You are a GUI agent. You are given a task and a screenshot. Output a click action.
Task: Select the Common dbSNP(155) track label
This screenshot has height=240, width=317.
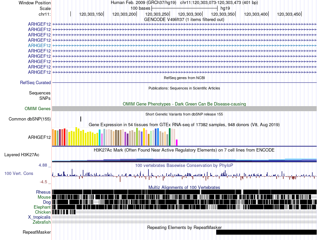pyautogui.click(x=30, y=119)
